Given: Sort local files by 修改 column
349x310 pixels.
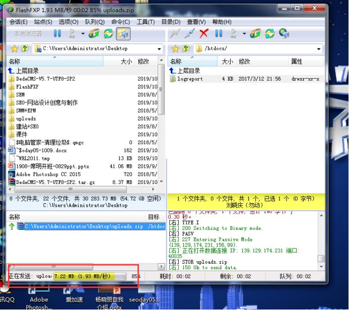Looking at the screenshot, I should point(147,61).
